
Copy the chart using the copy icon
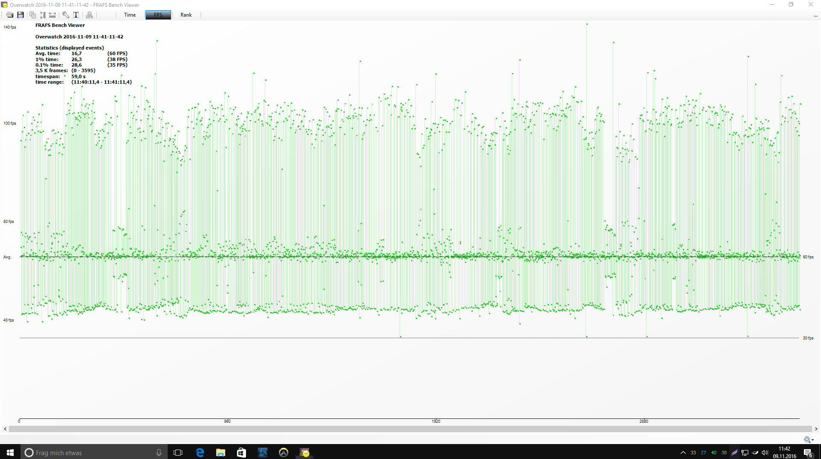(x=33, y=15)
